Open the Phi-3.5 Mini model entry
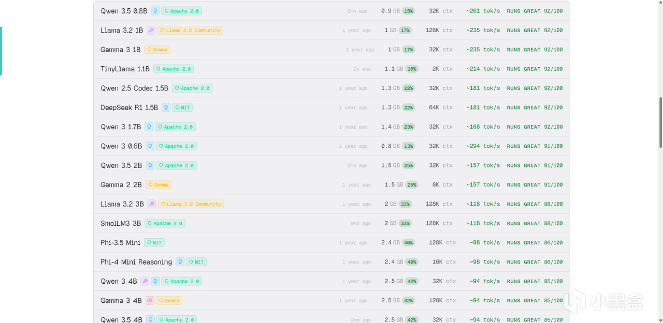This screenshot has height=323, width=663. tap(331, 243)
